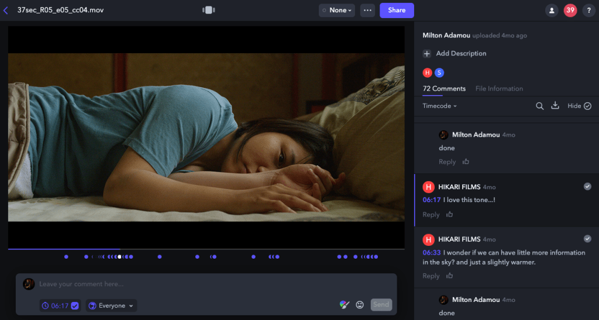Click the video progress bar
The image size is (599, 320).
pyautogui.click(x=206, y=249)
